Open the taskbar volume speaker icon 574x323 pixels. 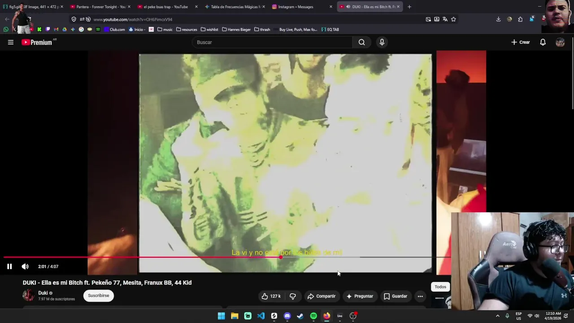click(x=537, y=316)
